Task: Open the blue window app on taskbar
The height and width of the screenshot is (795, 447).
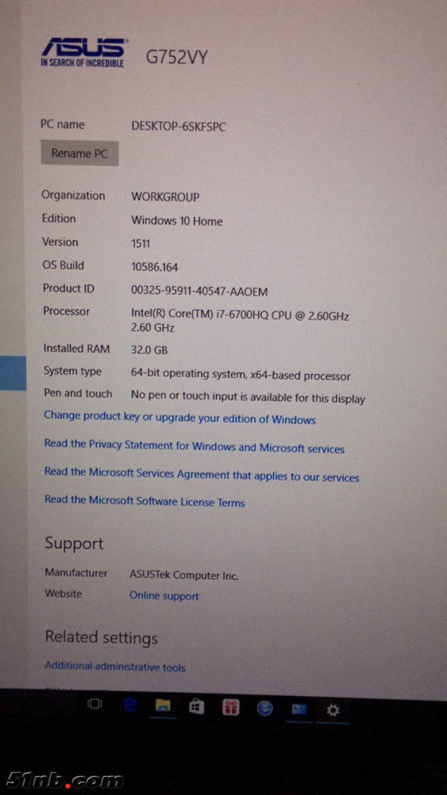Action: [x=299, y=709]
